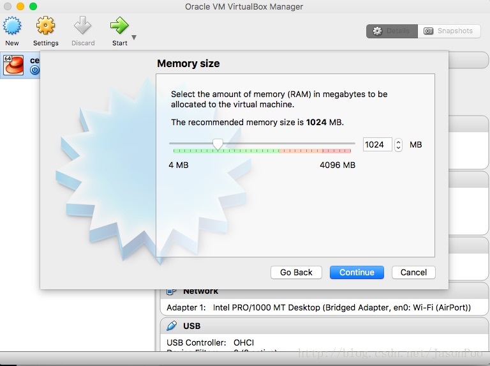Switch to the Snapshots view
Image resolution: width=490 pixels, height=366 pixels.
(x=449, y=31)
